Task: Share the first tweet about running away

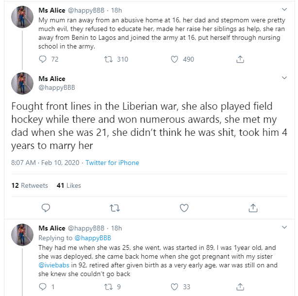Action: (x=240, y=59)
